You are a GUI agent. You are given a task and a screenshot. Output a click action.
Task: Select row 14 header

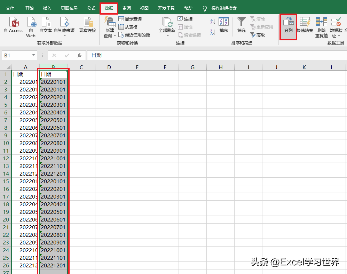(6, 174)
